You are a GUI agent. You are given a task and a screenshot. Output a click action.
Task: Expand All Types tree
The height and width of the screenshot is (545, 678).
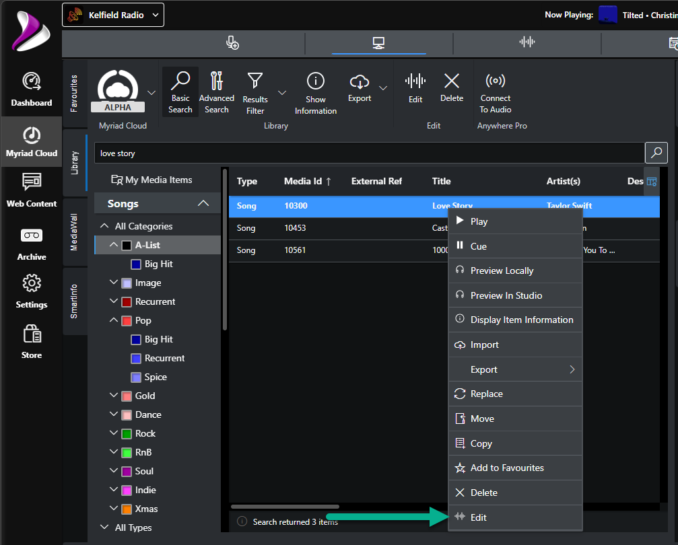pos(104,527)
